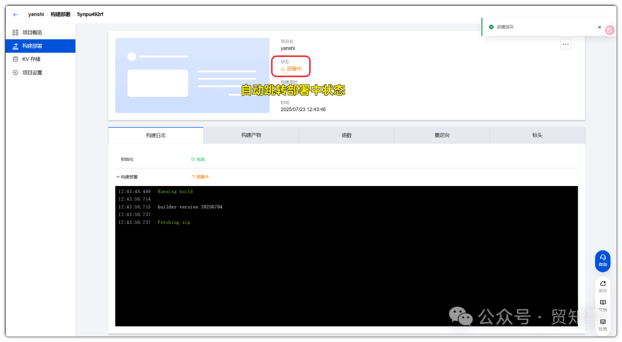Click the 构建部署 upload icon
Viewport: 622px width, 342px height.
click(16, 46)
